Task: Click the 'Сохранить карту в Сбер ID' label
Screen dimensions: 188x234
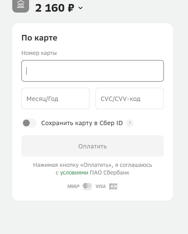Action: coord(82,123)
